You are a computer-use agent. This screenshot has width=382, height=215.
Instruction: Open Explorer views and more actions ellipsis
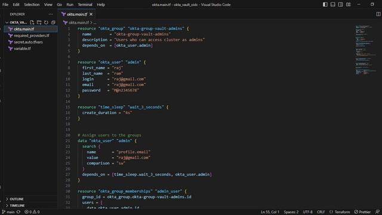[50, 14]
